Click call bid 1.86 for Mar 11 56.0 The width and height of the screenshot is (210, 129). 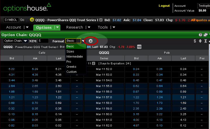[12, 92]
